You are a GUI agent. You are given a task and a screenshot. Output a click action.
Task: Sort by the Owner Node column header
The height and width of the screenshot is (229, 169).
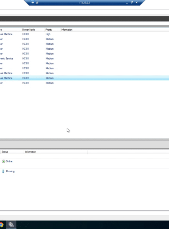coord(33,30)
